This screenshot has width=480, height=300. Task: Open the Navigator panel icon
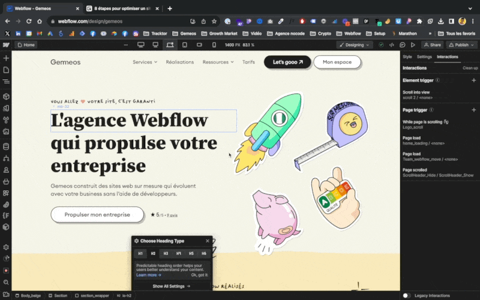pyautogui.click(x=6, y=82)
